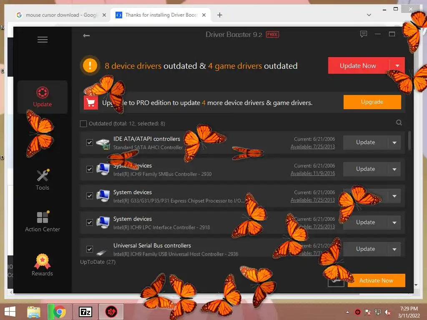Click the IDE ATA/ATAPI controllers device icon
The height and width of the screenshot is (320, 427).
[x=103, y=143]
